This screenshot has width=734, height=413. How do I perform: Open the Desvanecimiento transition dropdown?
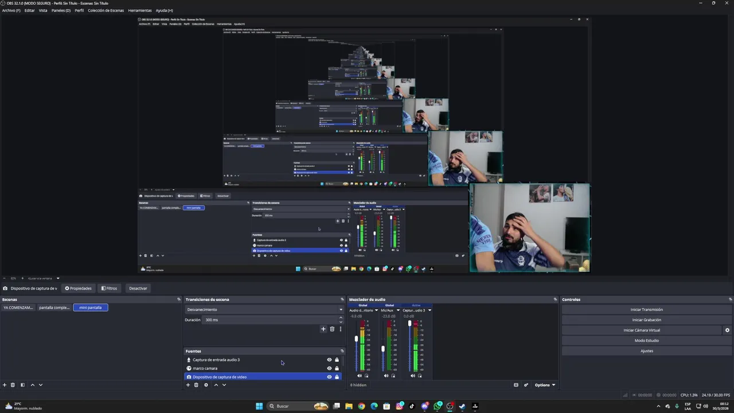pos(265,310)
